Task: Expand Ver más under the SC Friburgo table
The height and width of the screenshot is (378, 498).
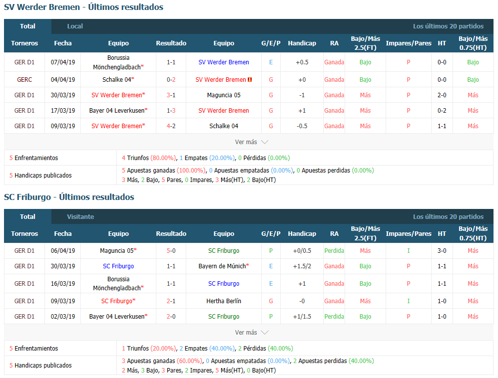Action: (x=252, y=332)
